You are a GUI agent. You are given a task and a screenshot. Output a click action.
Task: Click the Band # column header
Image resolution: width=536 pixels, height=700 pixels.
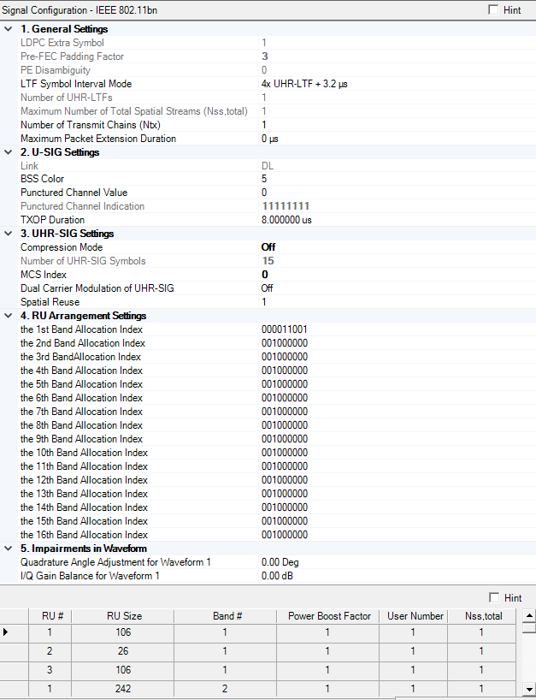[x=225, y=616]
